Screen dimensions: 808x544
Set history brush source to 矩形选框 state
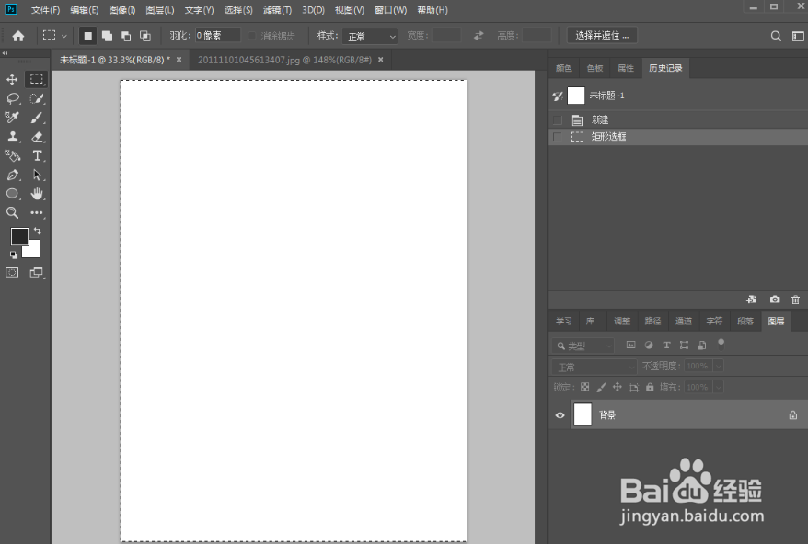[557, 136]
